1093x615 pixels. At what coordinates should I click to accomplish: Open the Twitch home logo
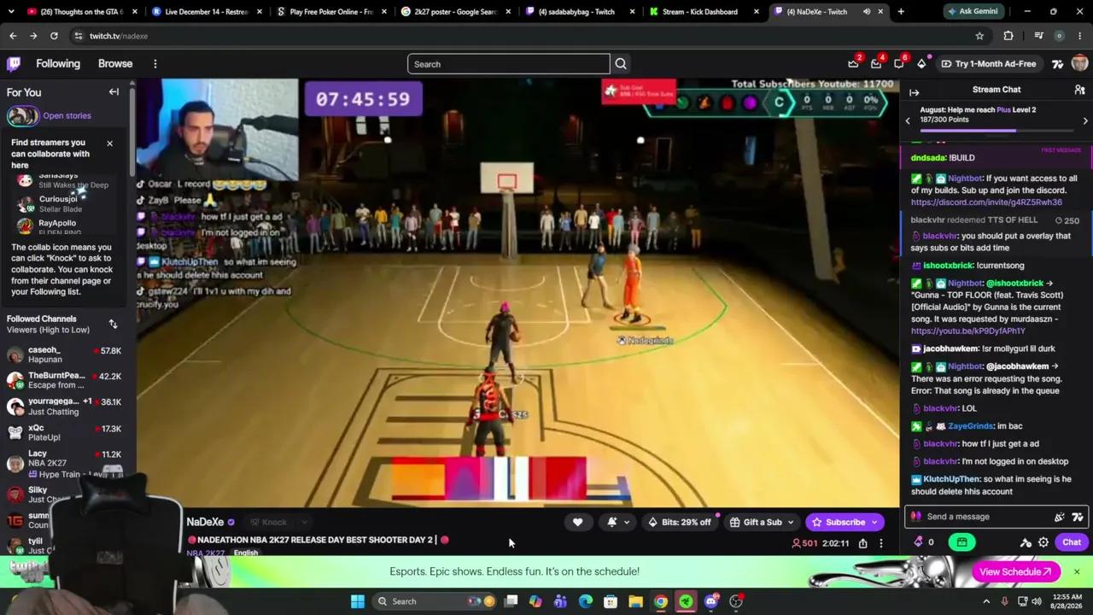14,64
